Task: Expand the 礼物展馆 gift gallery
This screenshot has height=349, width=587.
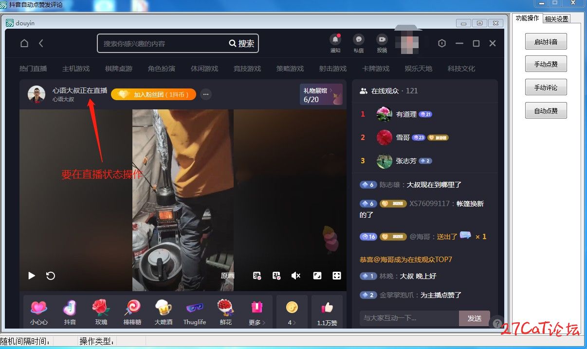Action: [x=321, y=94]
